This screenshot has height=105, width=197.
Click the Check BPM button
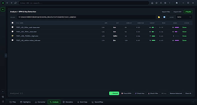pyautogui.click(x=126, y=93)
